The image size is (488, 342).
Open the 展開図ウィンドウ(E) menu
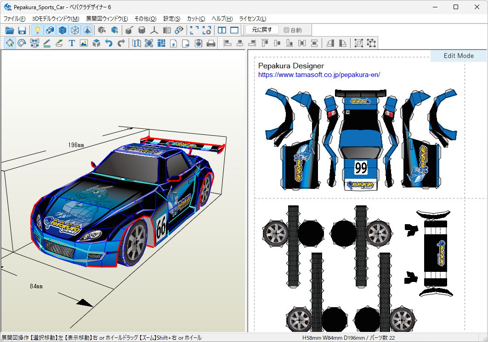[x=107, y=19]
